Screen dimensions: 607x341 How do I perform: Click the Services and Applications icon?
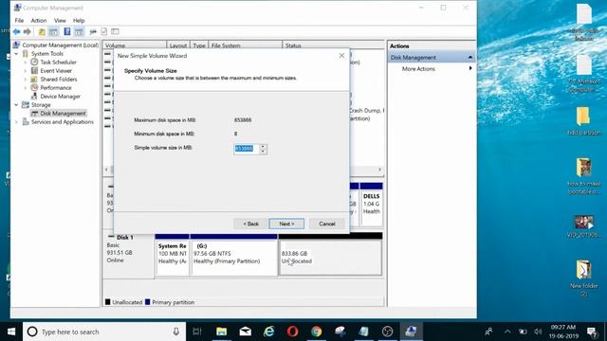point(26,121)
